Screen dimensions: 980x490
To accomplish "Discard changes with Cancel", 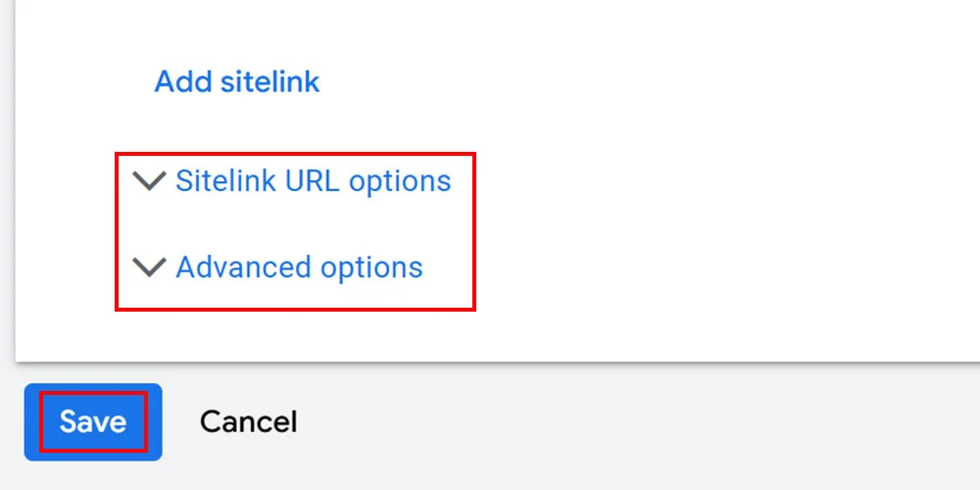I will pyautogui.click(x=248, y=421).
